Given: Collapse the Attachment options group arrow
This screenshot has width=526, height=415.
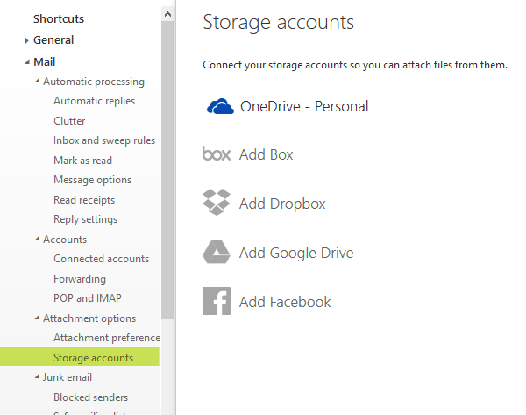Looking at the screenshot, I should (x=37, y=318).
